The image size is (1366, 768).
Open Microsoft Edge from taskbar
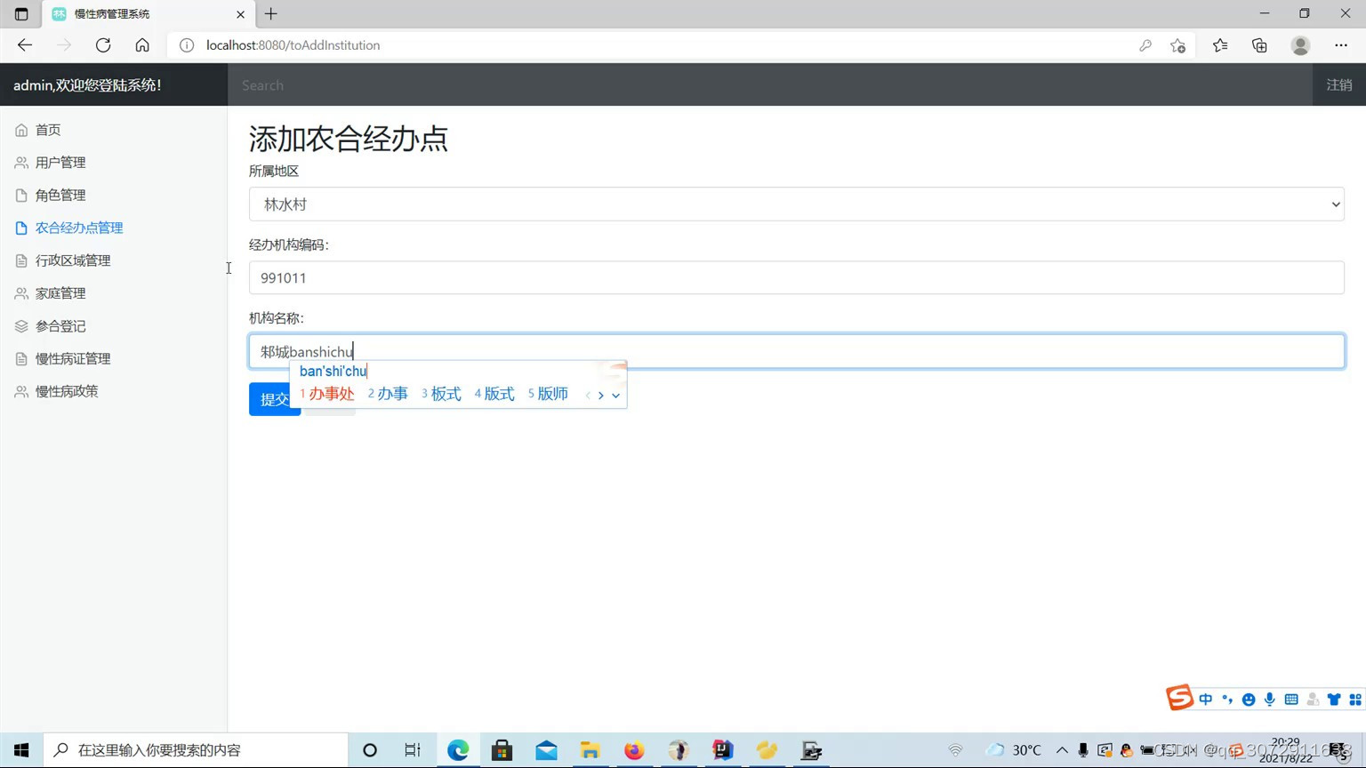458,750
